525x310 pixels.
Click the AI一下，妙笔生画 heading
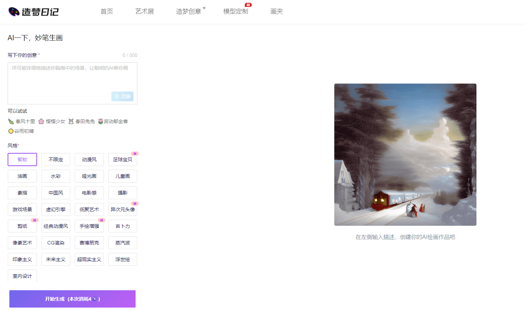coord(35,38)
